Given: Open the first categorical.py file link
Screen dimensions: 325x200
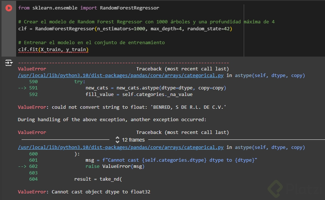Looking at the screenshot, I should tap(121, 76).
